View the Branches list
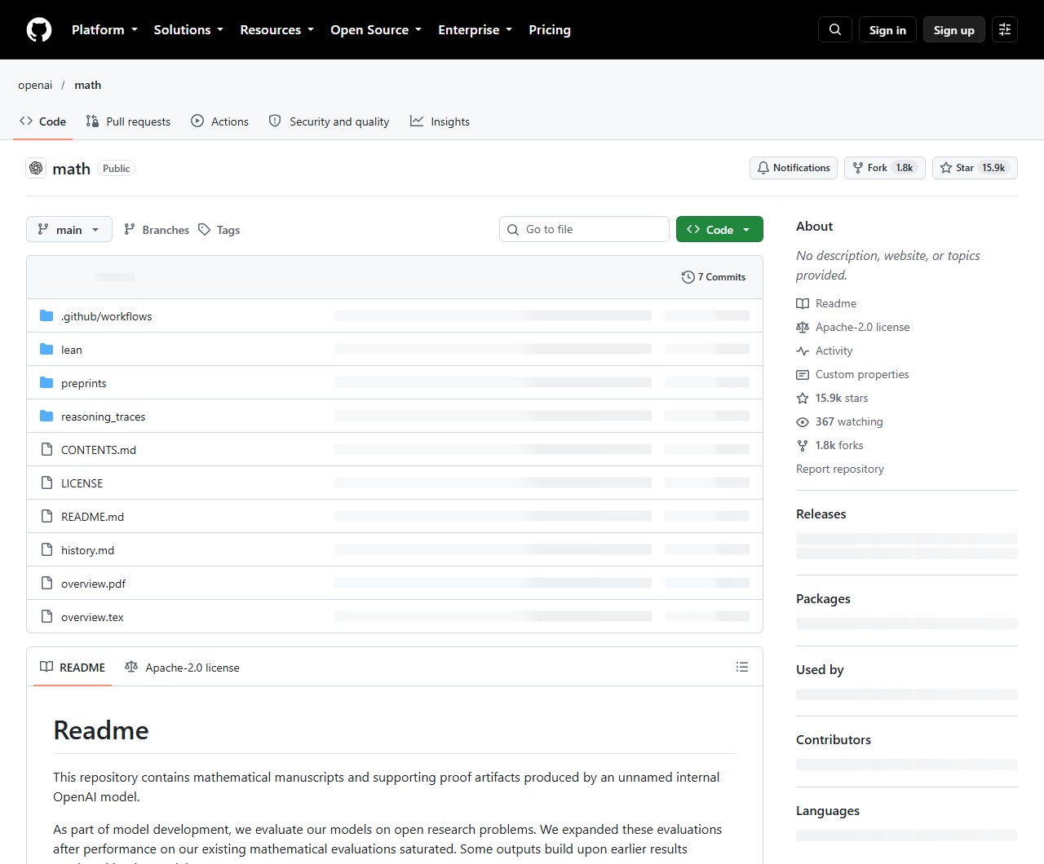Viewport: 1044px width, 864px height. pos(156,230)
